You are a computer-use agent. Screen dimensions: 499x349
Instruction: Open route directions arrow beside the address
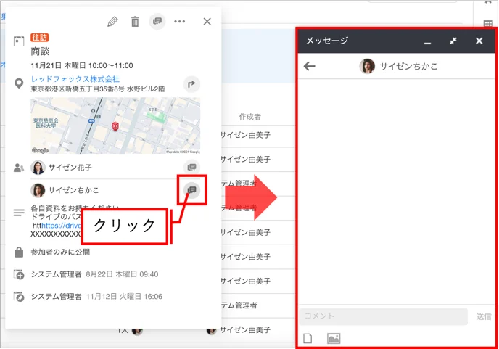191,84
